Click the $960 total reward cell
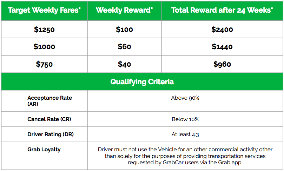Image resolution: width=284 pixels, height=171 pixels. tap(222, 64)
